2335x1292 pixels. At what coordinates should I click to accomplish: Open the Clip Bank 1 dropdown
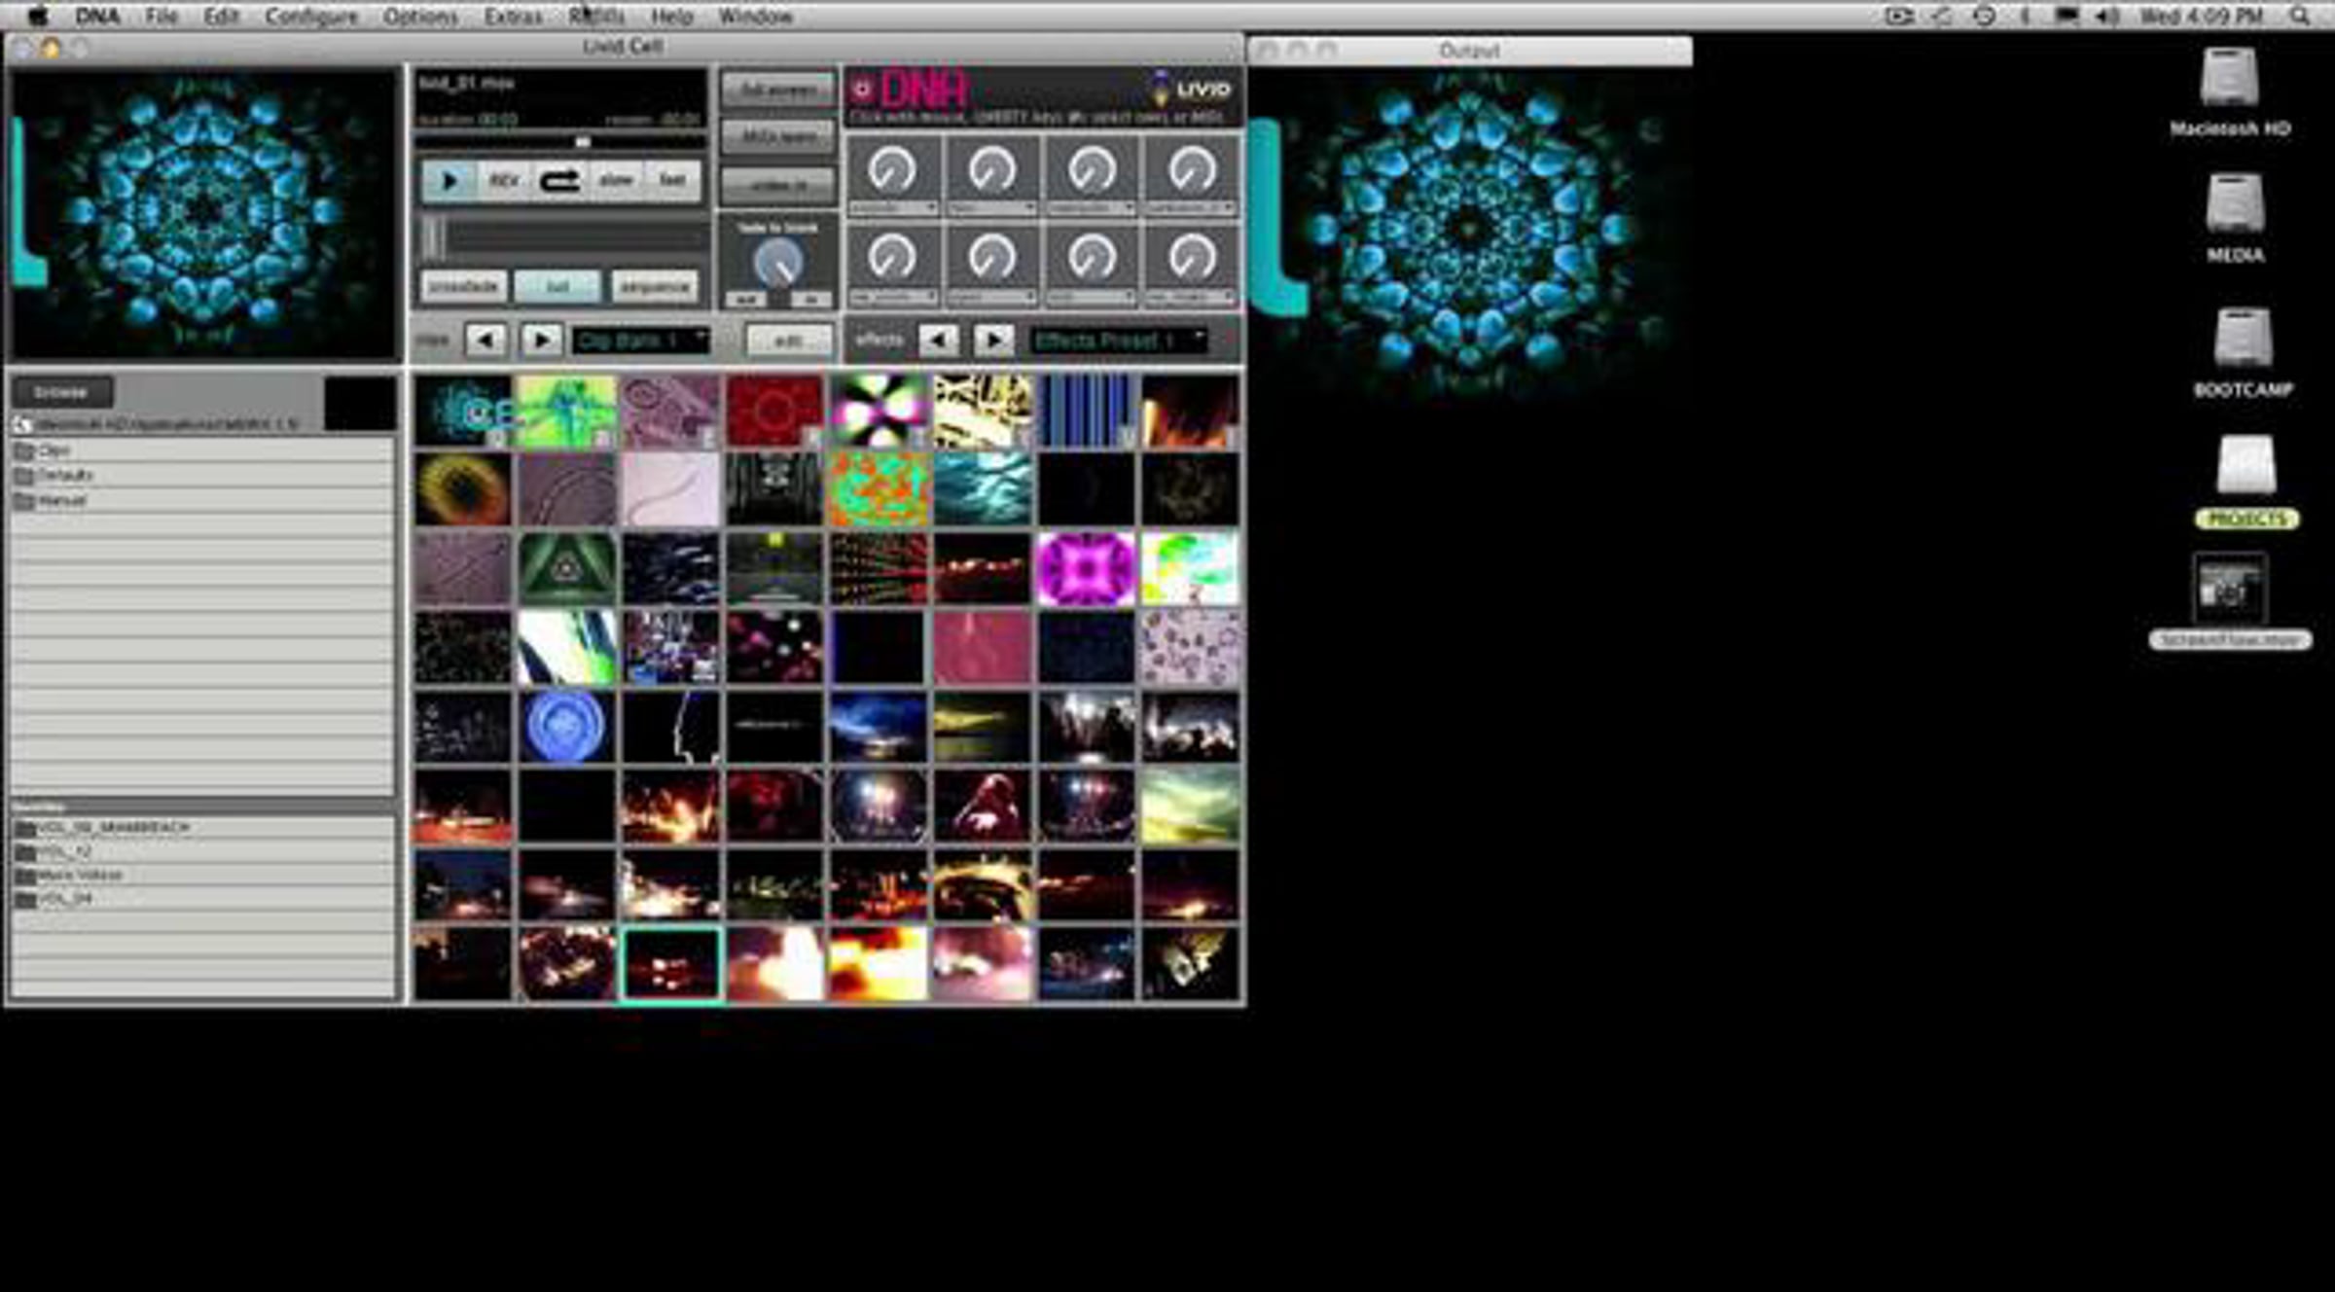640,341
